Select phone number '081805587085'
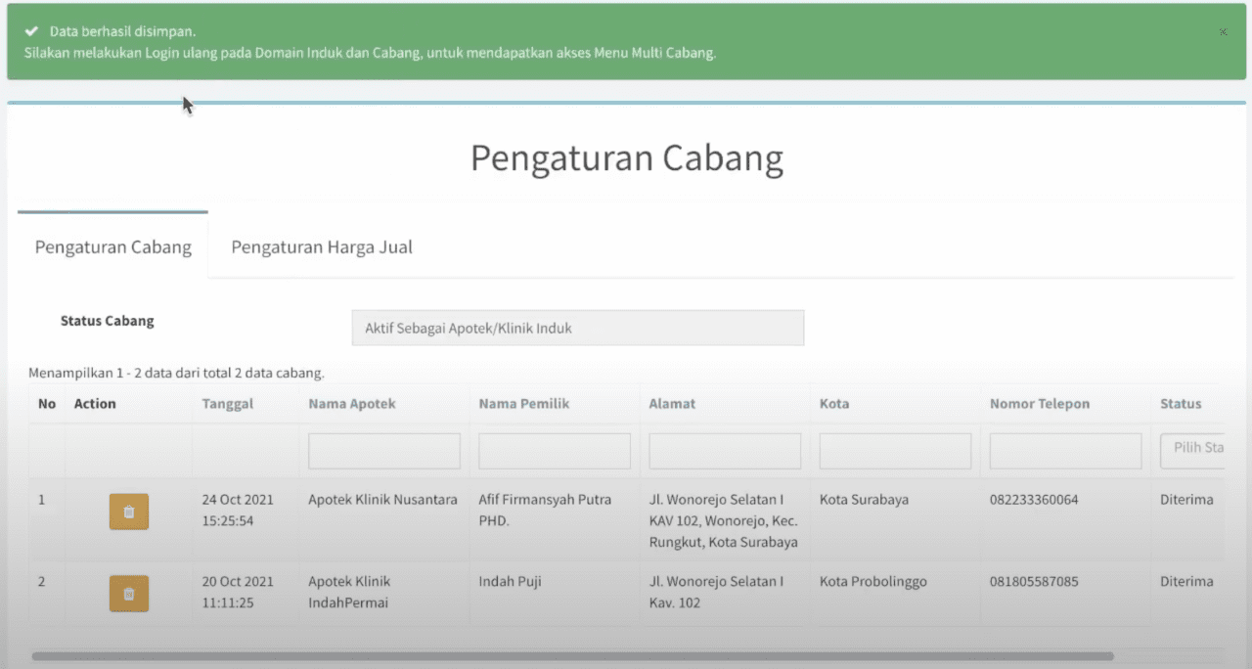The width and height of the screenshot is (1252, 669). pos(1034,582)
